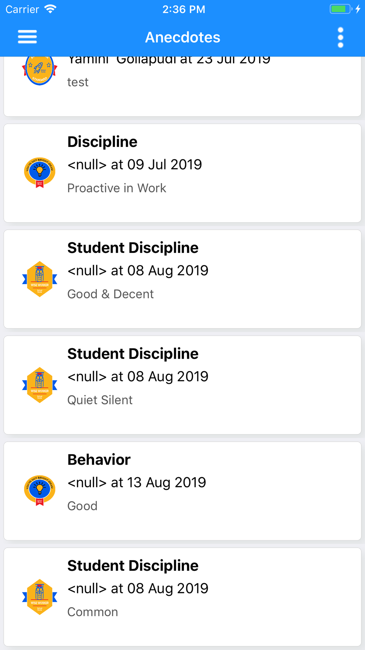Tap Wise Worker badge beside Quiet Silent
365x650 pixels.
[x=39, y=385]
